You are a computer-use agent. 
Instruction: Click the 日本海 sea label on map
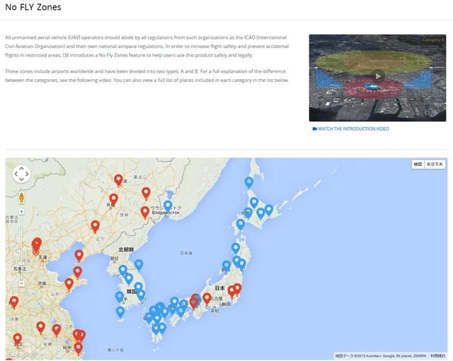(x=186, y=253)
